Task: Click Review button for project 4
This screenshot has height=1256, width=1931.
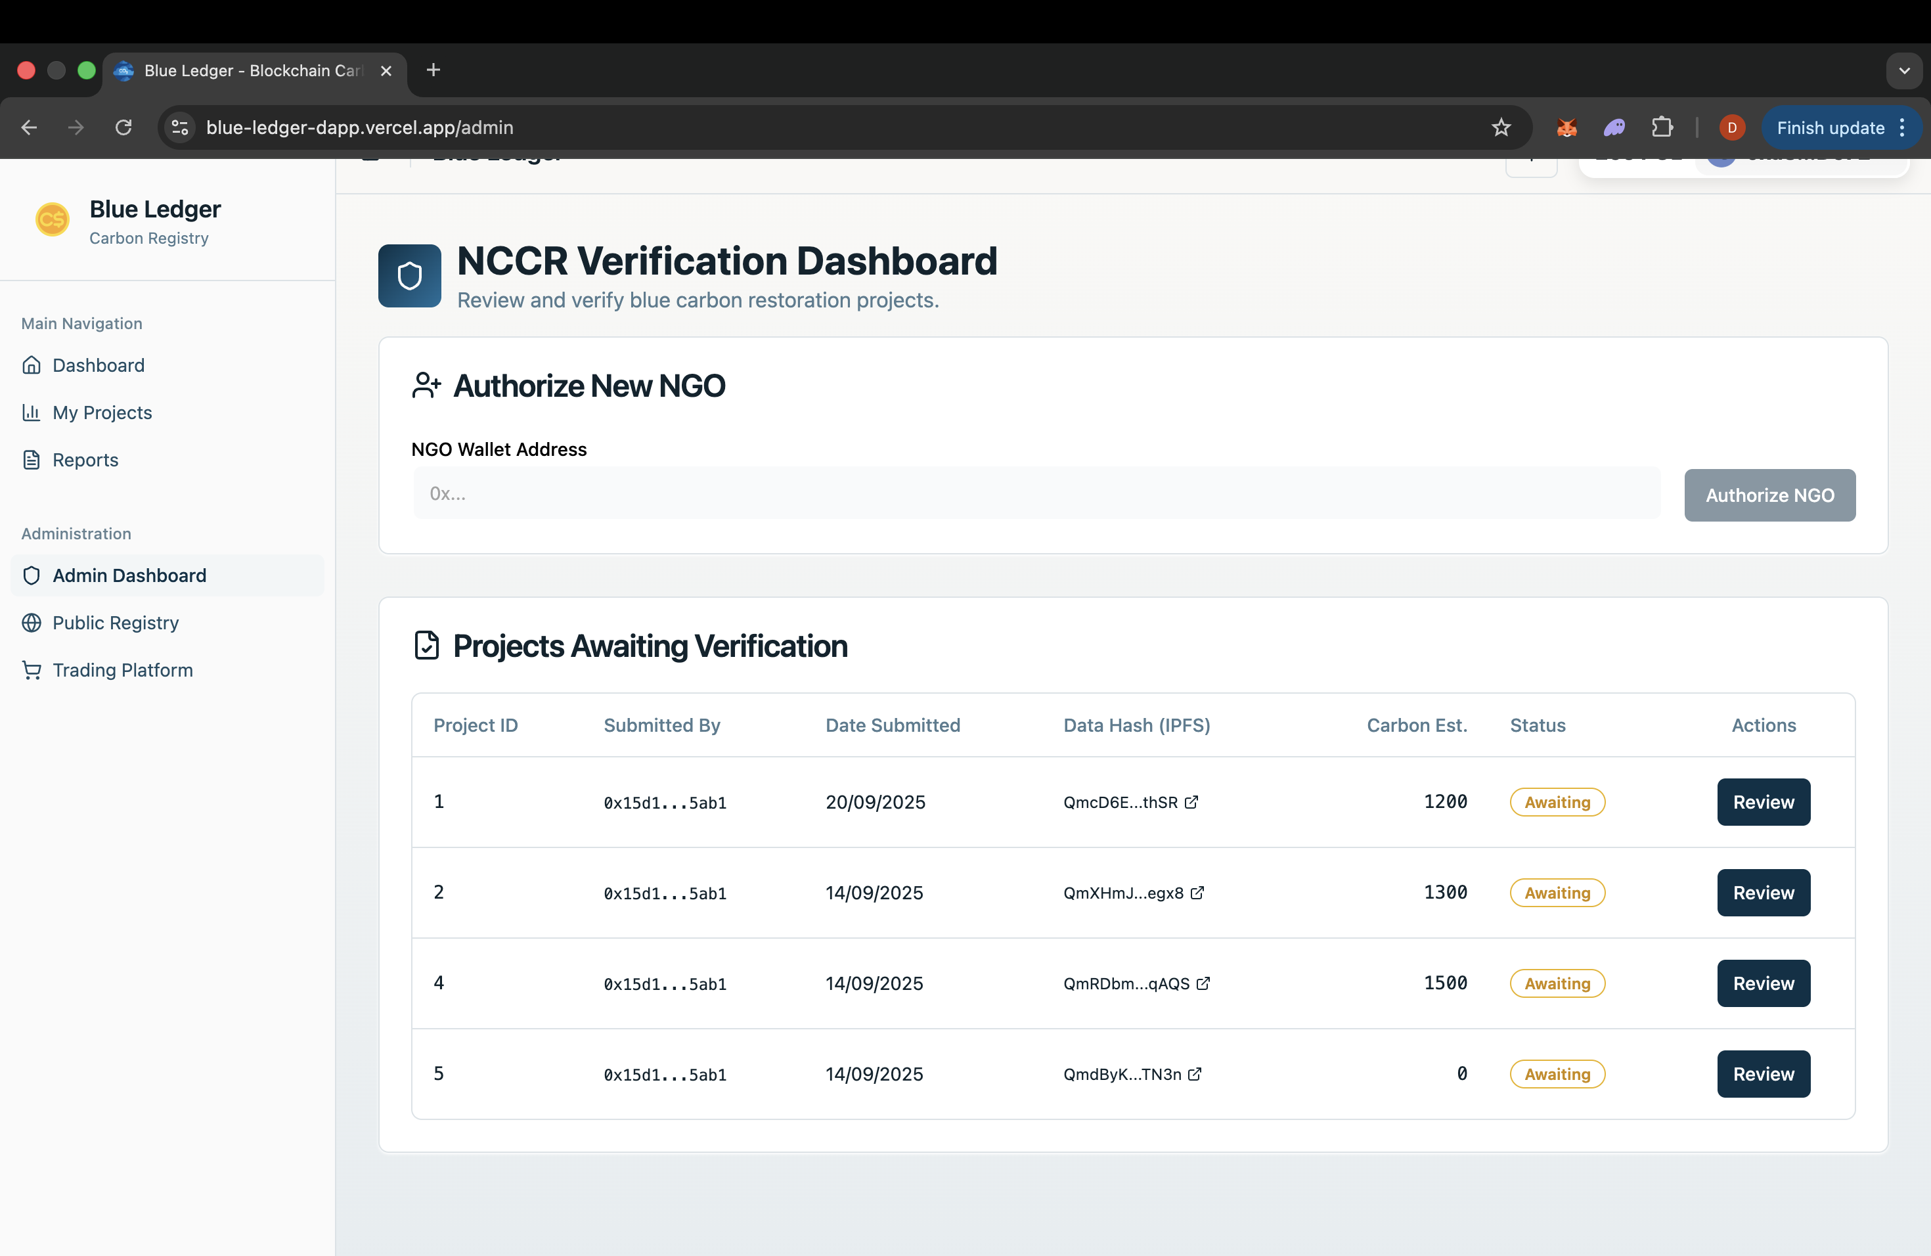Action: point(1763,983)
